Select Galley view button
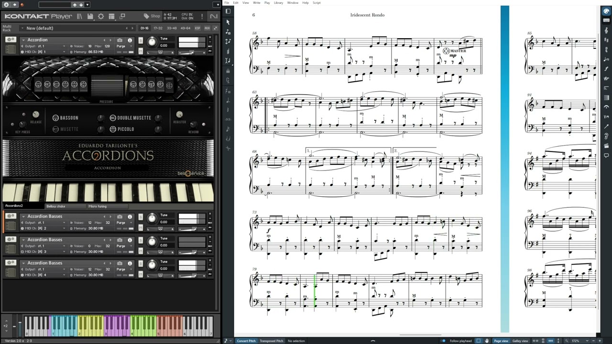The width and height of the screenshot is (612, 344). point(520,341)
